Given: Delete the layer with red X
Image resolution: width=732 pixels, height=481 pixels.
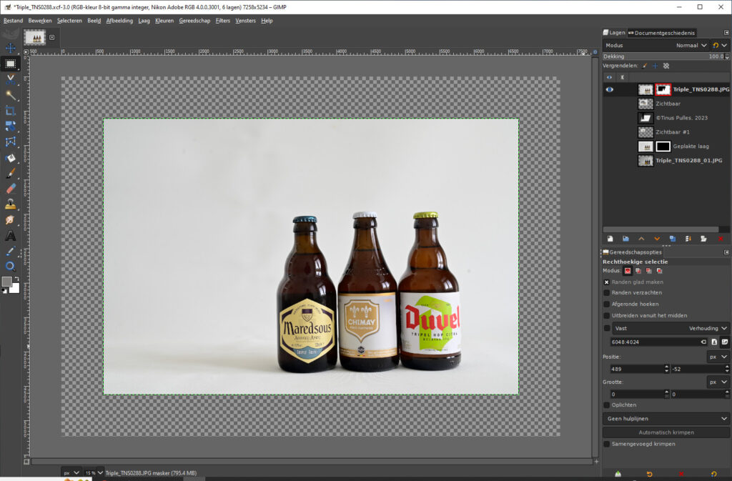Looking at the screenshot, I should 721,239.
